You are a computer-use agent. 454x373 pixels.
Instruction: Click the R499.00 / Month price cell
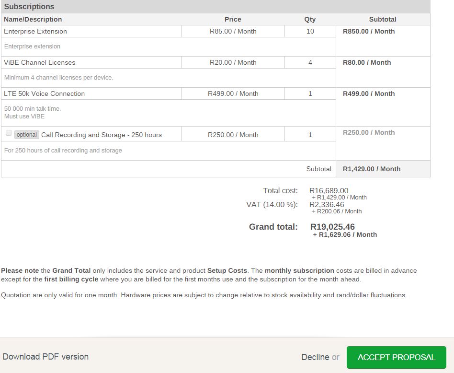233,93
